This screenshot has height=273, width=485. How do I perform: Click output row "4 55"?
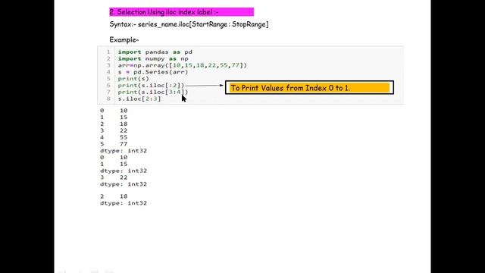114,137
